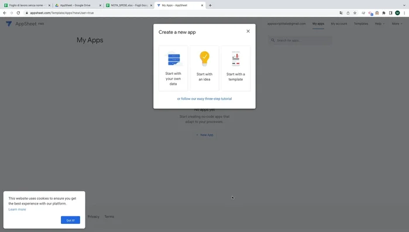Open Learn more cookie link
This screenshot has height=232, width=409.
tap(17, 209)
